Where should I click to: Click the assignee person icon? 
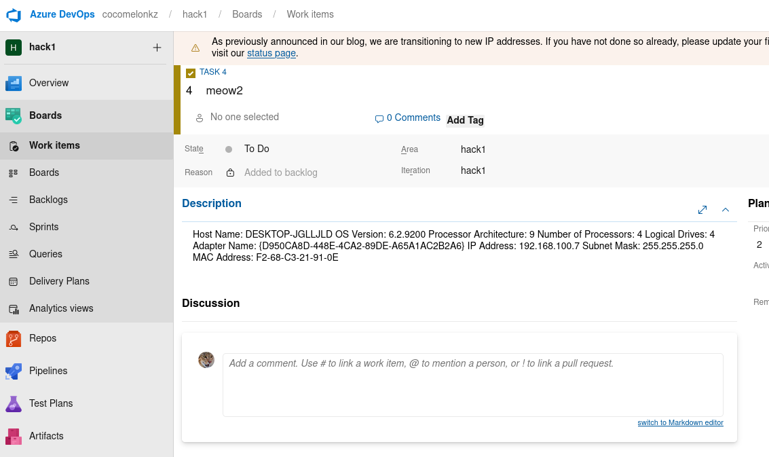pyautogui.click(x=200, y=117)
